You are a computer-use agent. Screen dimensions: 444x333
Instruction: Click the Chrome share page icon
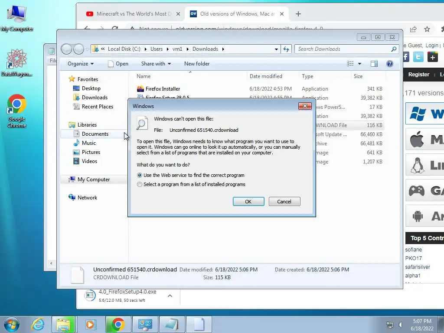point(413,29)
